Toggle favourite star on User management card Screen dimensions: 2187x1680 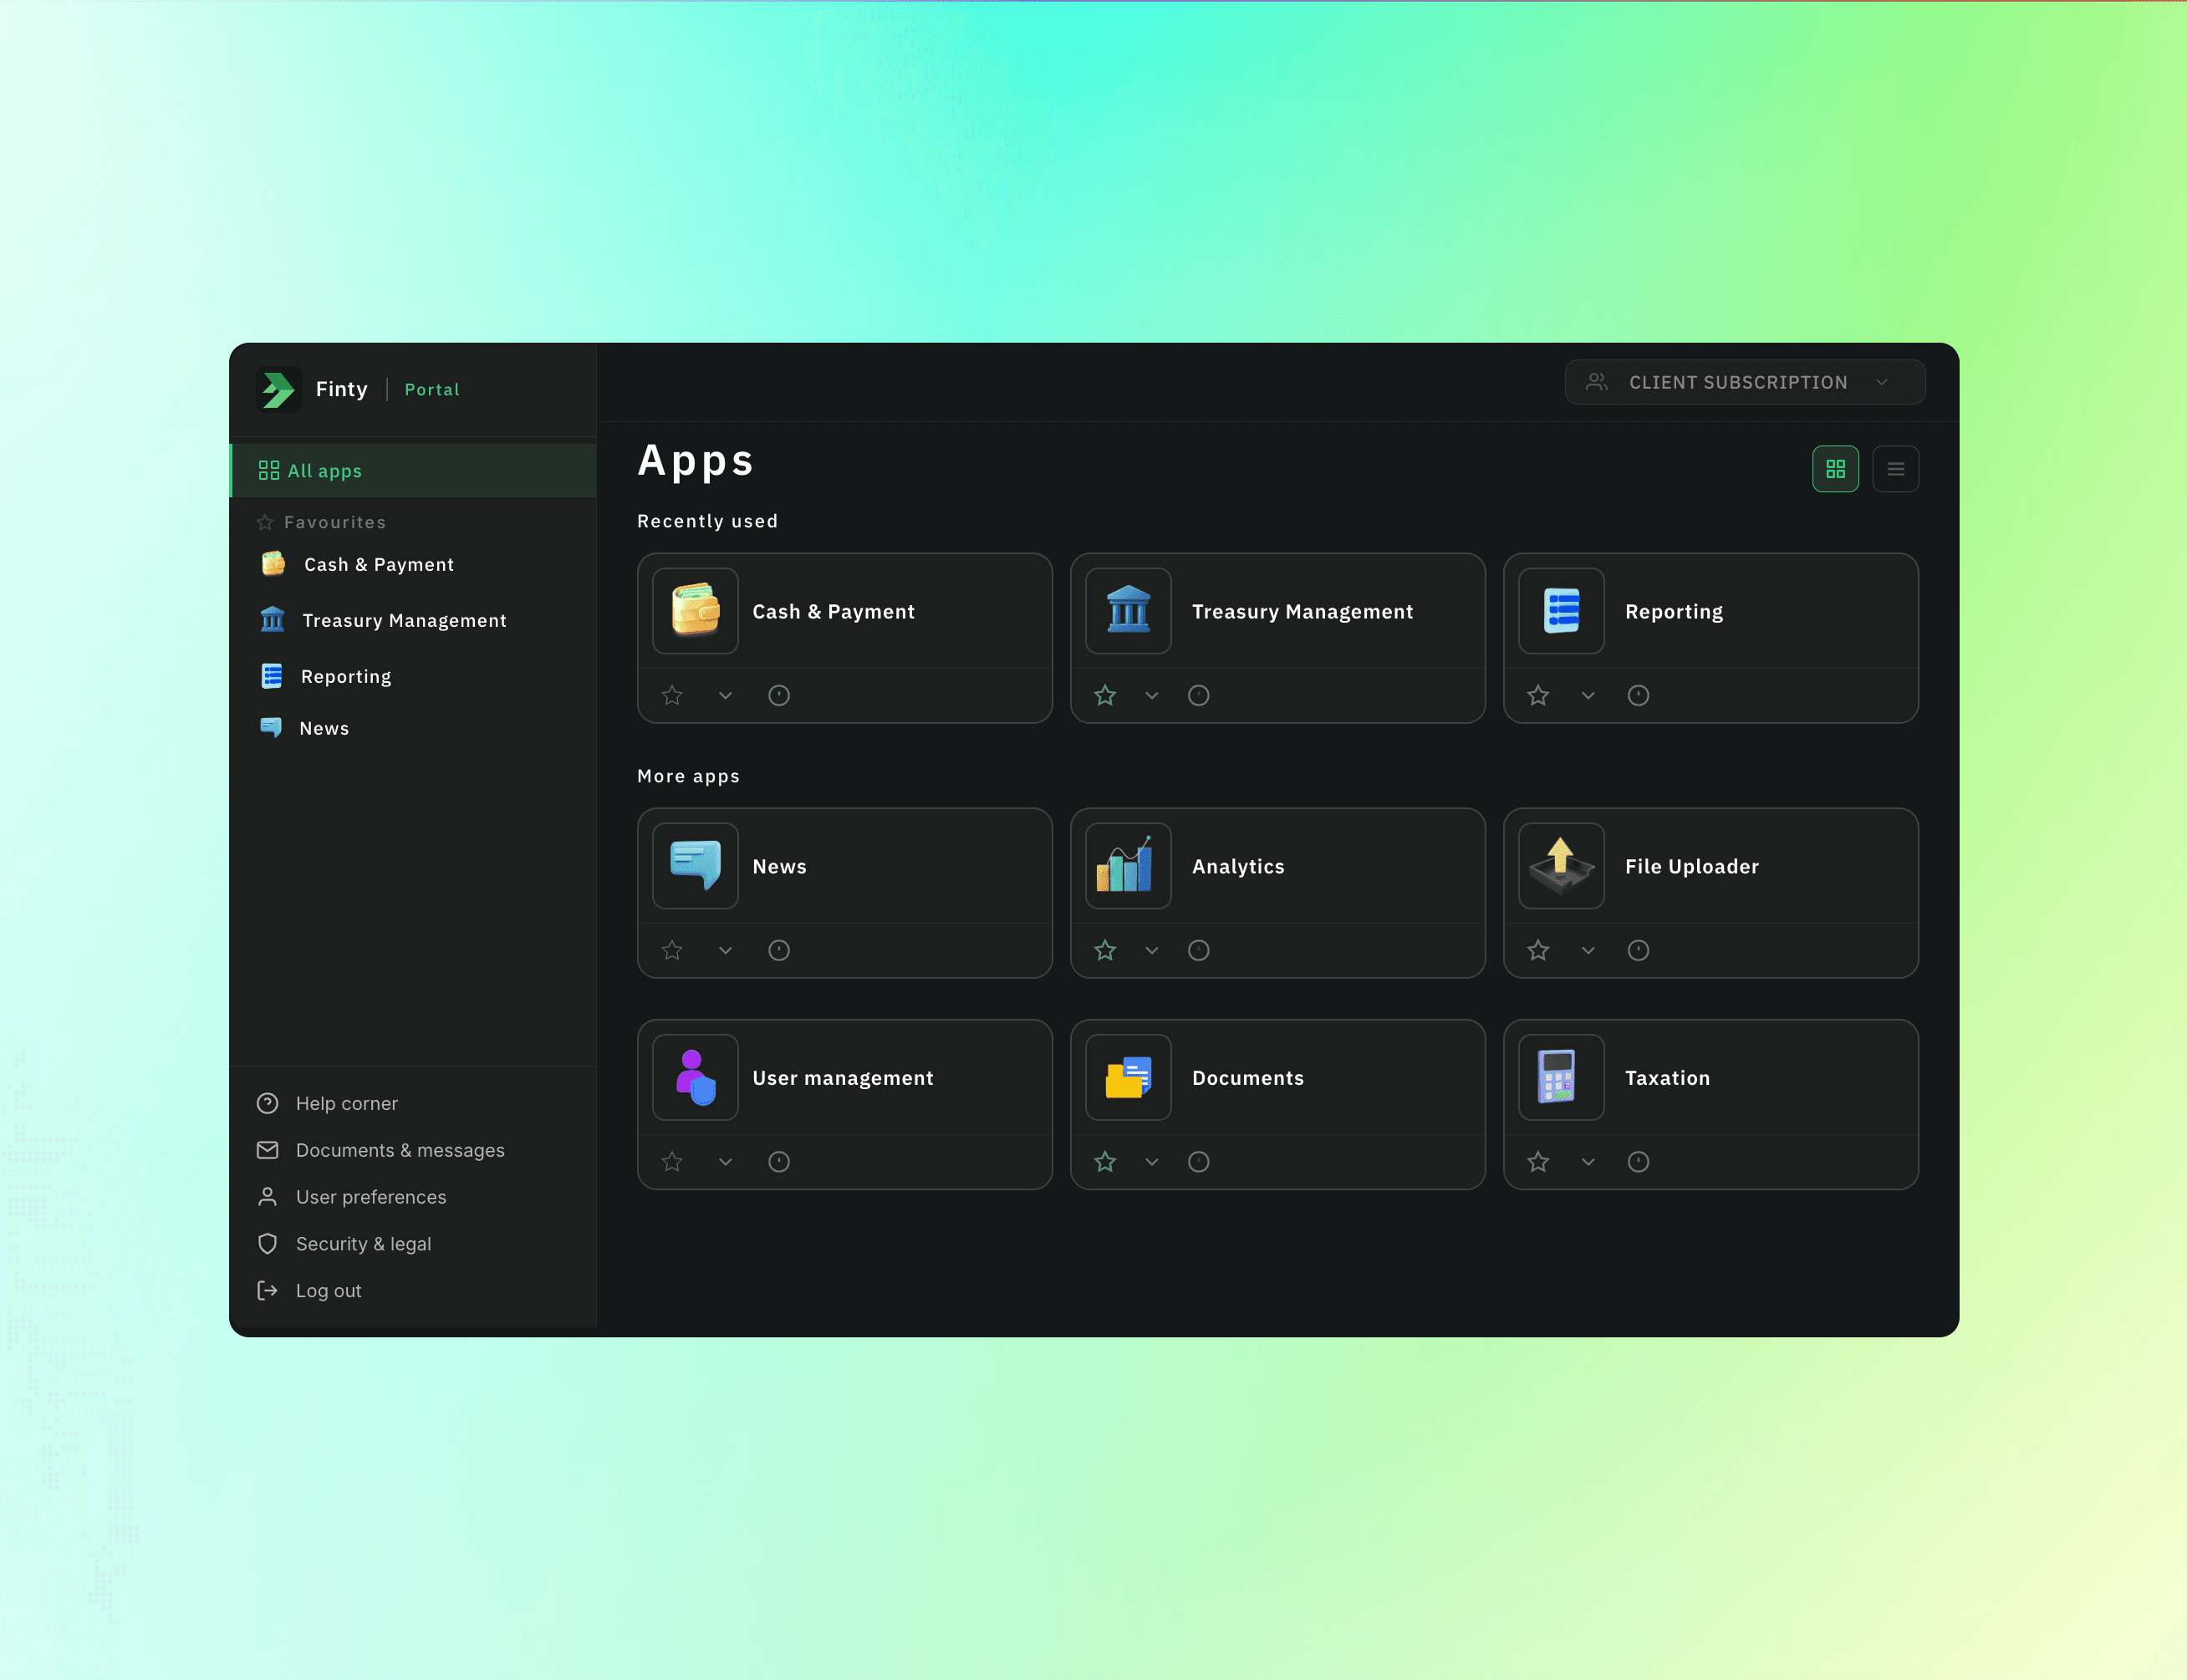click(672, 1161)
